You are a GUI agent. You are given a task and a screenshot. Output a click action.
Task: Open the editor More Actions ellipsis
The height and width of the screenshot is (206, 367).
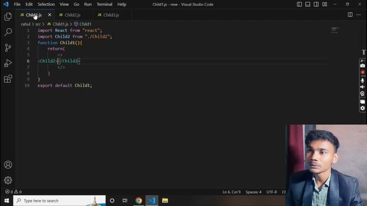click(358, 15)
